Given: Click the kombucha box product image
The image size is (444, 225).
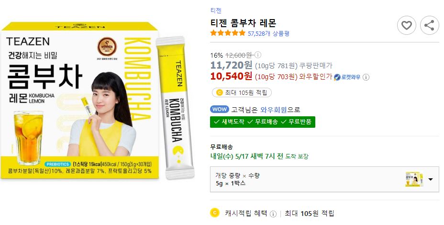Looking at the screenshot, I should coord(80,101).
